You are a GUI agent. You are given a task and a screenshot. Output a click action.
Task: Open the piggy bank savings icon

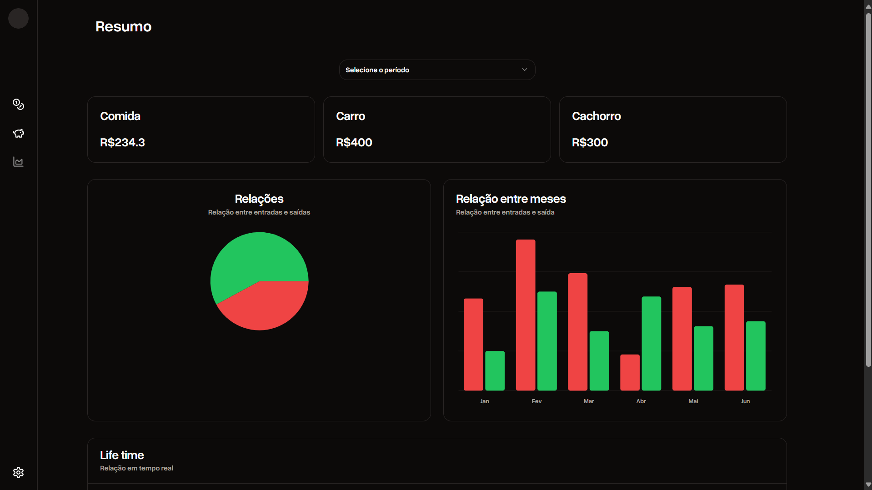tap(18, 133)
